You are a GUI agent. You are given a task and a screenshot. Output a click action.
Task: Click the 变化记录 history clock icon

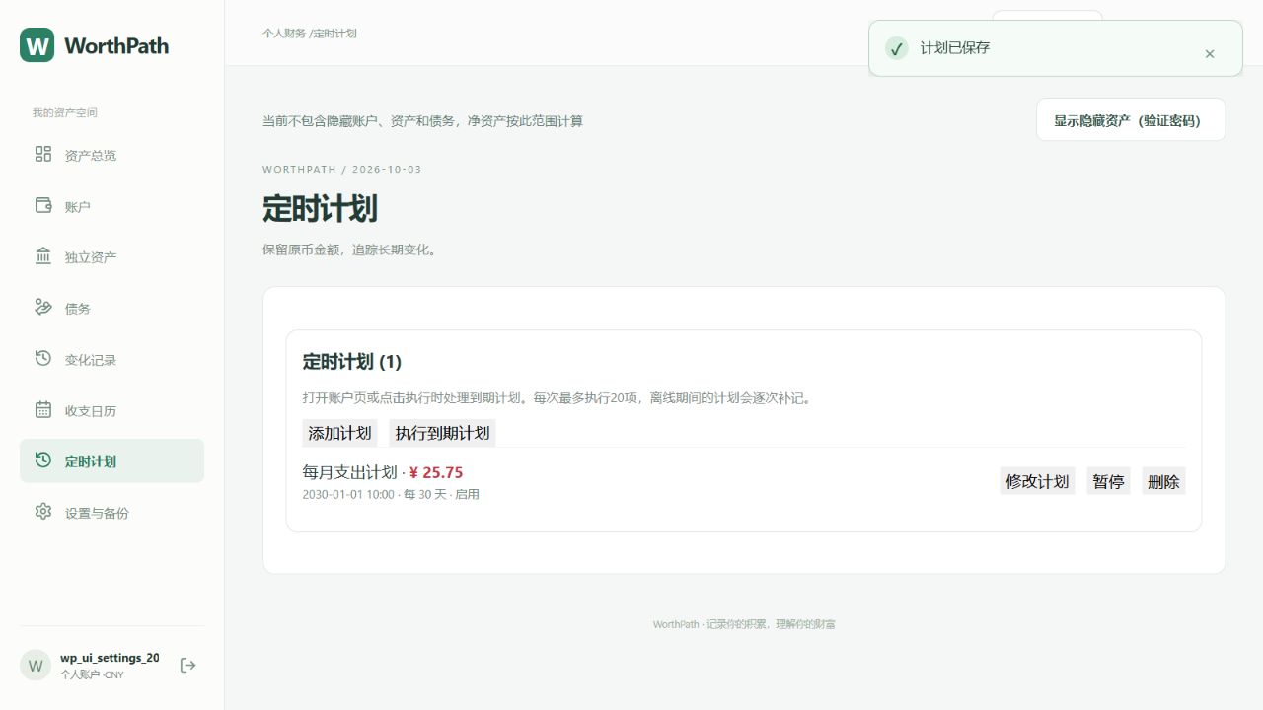point(43,359)
